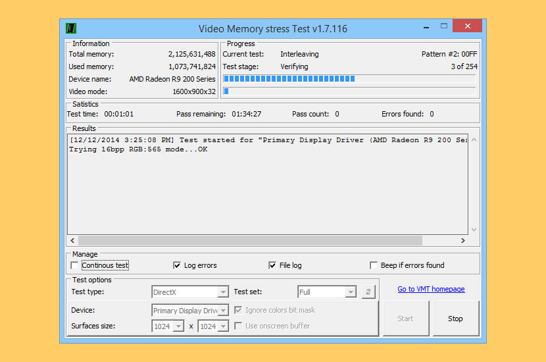Click inside the Results log text area
Viewport: 546px width, 362px height.
tap(263, 191)
